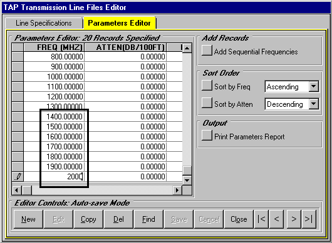This screenshot has width=332, height=243.
Task: Click horizontal scrollbar thumb in grid
Action: pyautogui.click(x=27, y=191)
